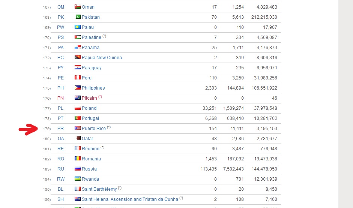Open the Poland country link

tap(89, 108)
